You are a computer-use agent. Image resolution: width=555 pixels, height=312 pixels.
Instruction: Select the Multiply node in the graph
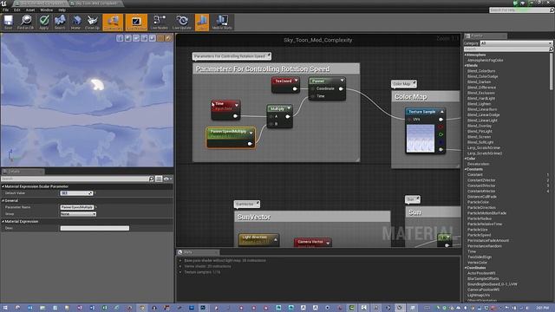click(x=279, y=116)
